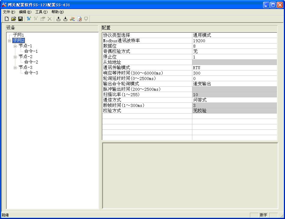Click the add node tree icon
This screenshot has width=285, height=219.
coord(29,19)
